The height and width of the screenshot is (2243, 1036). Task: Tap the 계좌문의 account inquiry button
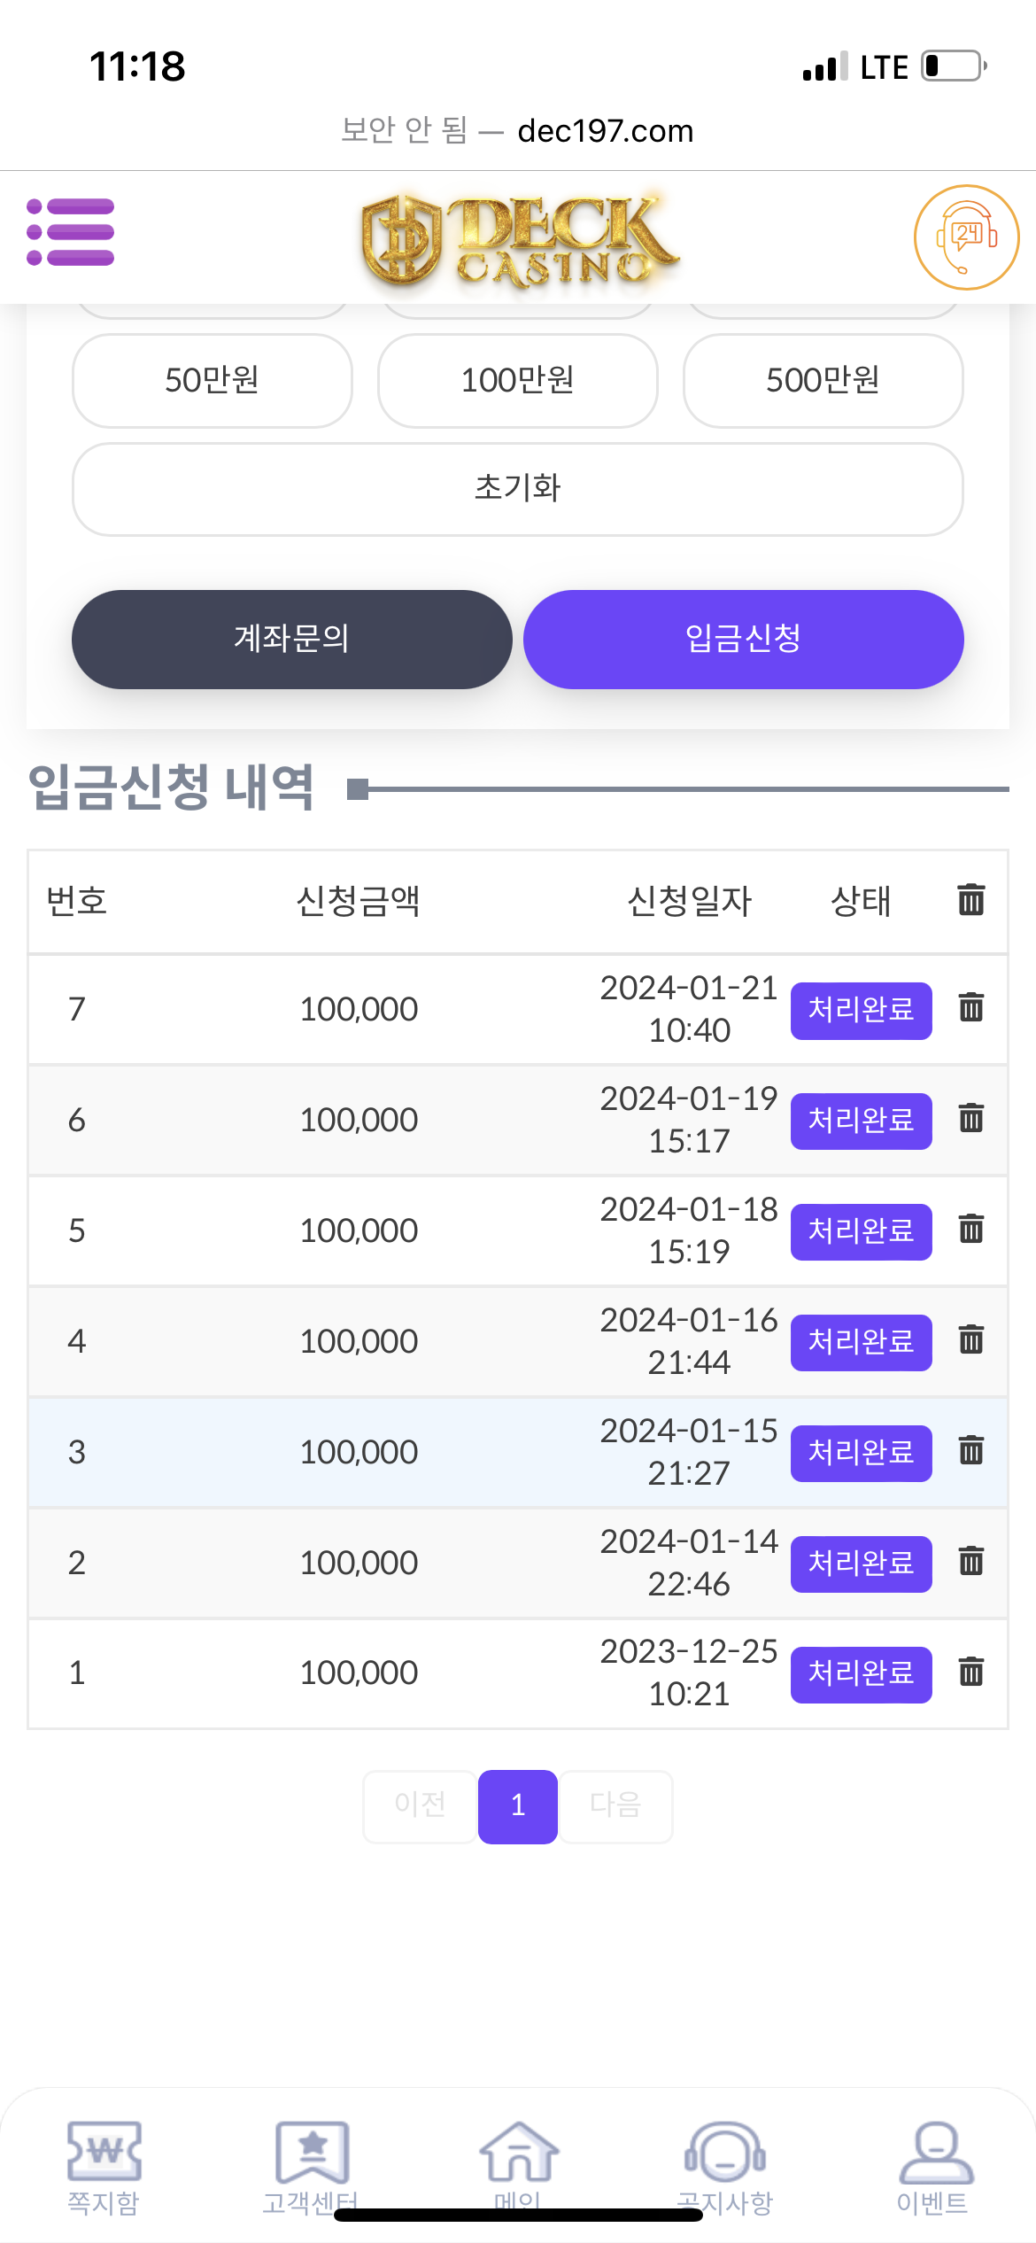pyautogui.click(x=291, y=639)
